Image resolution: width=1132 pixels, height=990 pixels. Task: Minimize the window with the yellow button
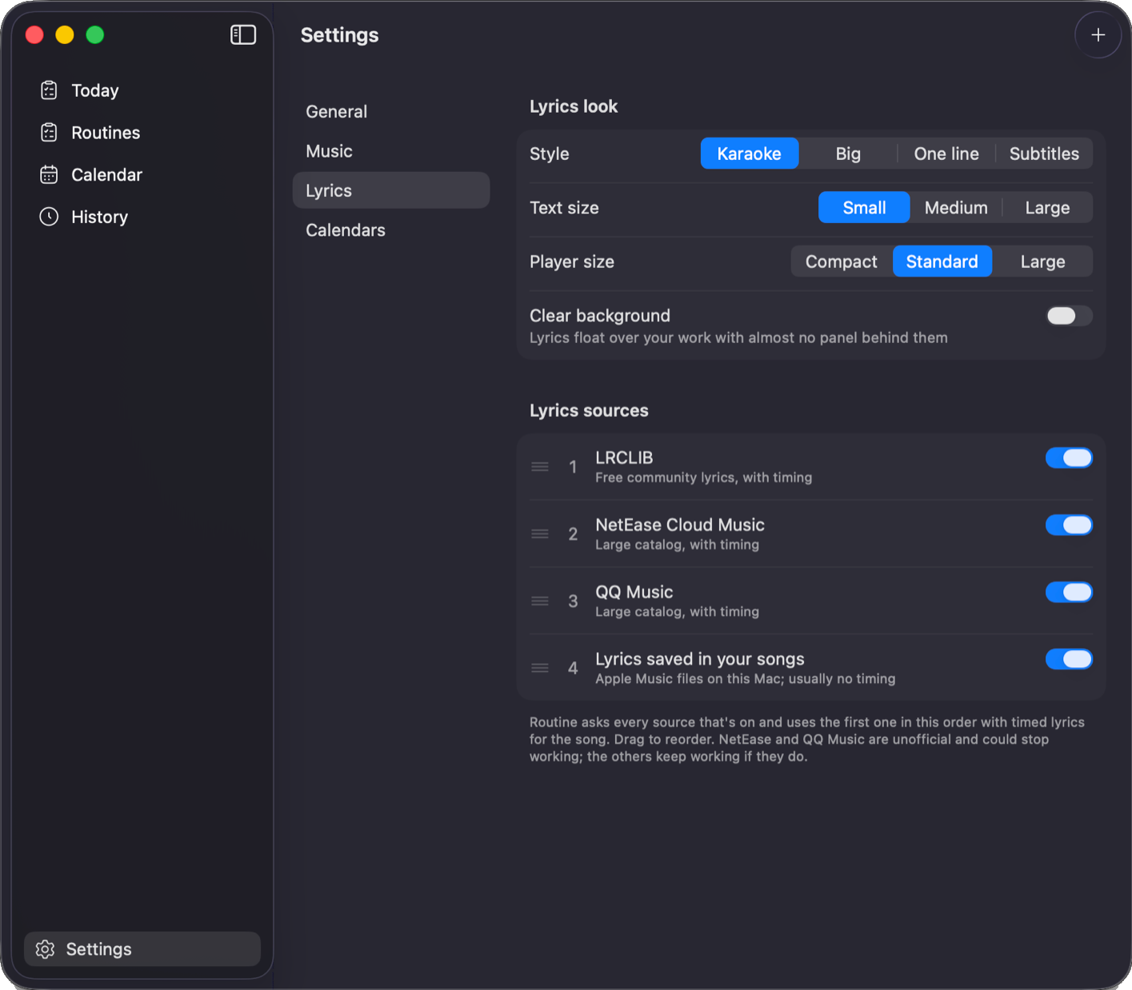(x=65, y=34)
